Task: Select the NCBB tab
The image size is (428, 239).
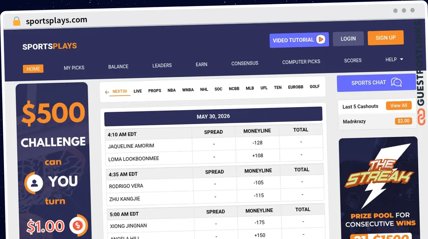Action: click(x=234, y=88)
